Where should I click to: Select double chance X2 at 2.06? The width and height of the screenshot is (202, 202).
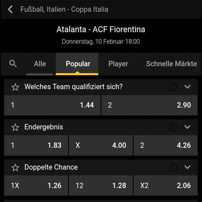pos(166,185)
